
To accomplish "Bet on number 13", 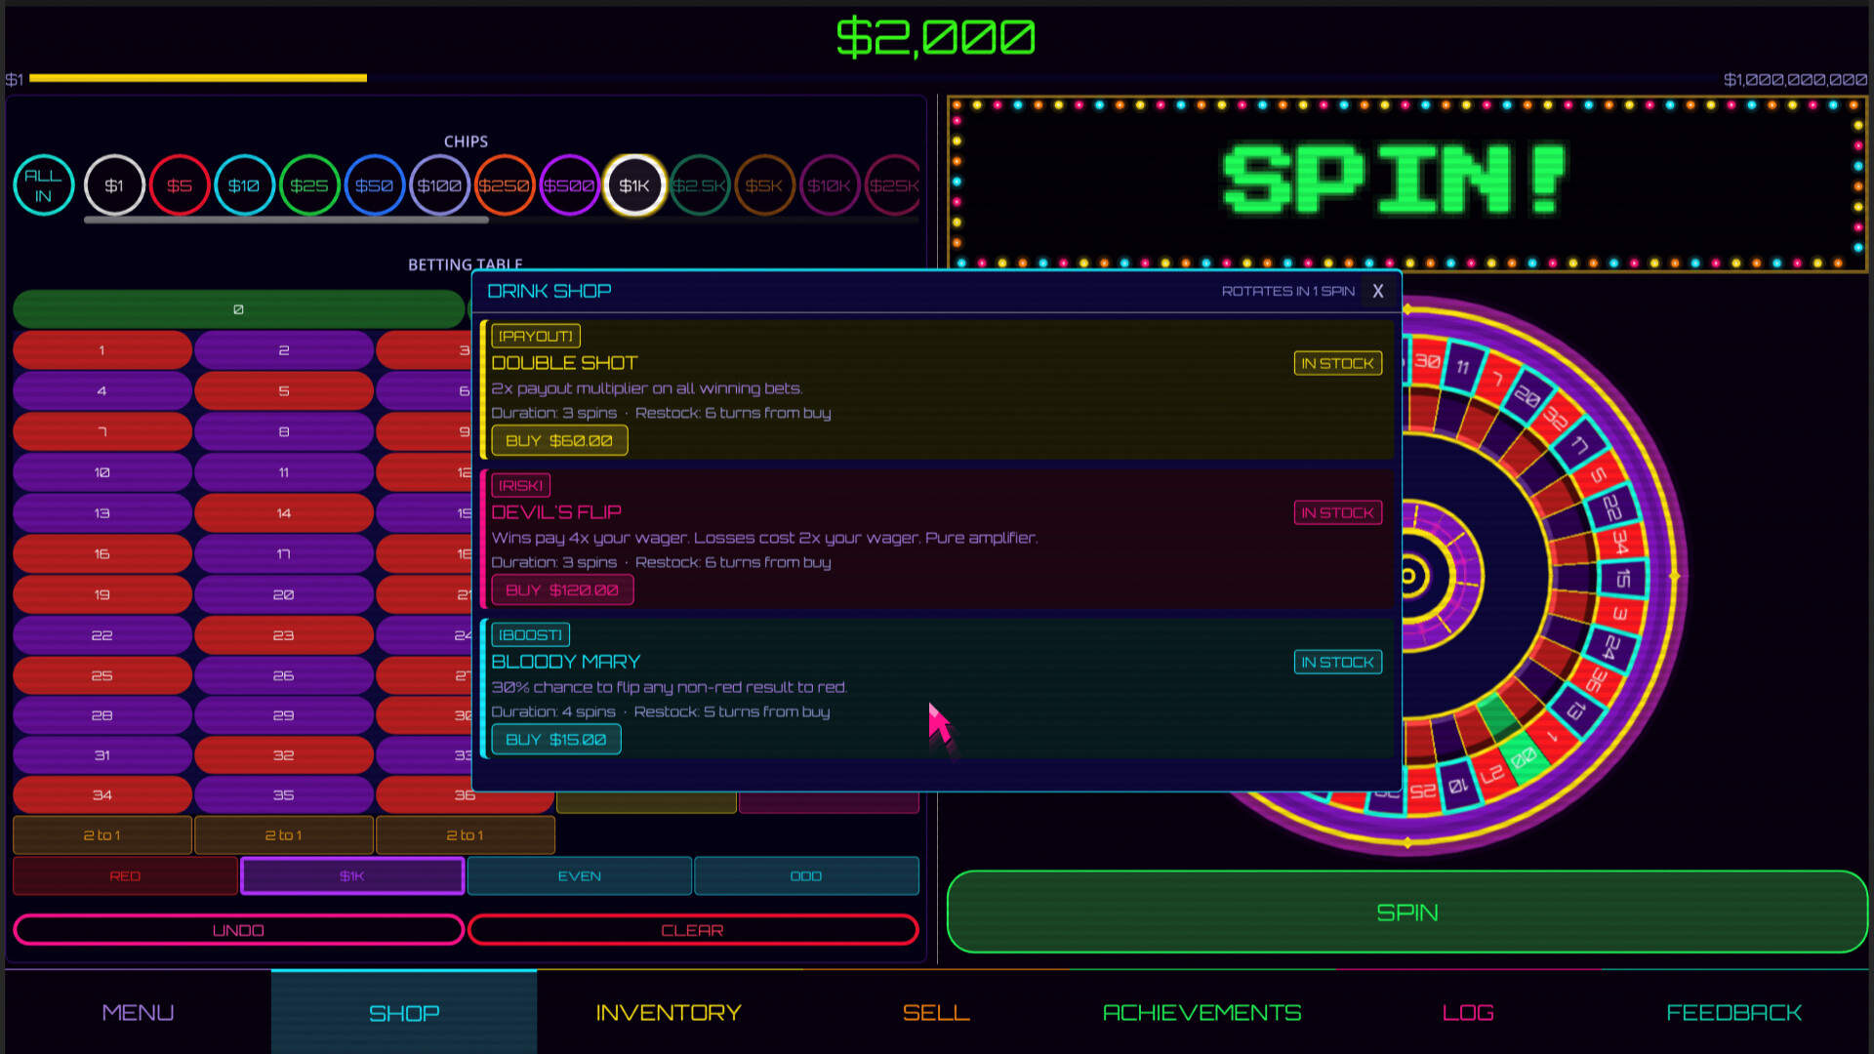I will 102,513.
